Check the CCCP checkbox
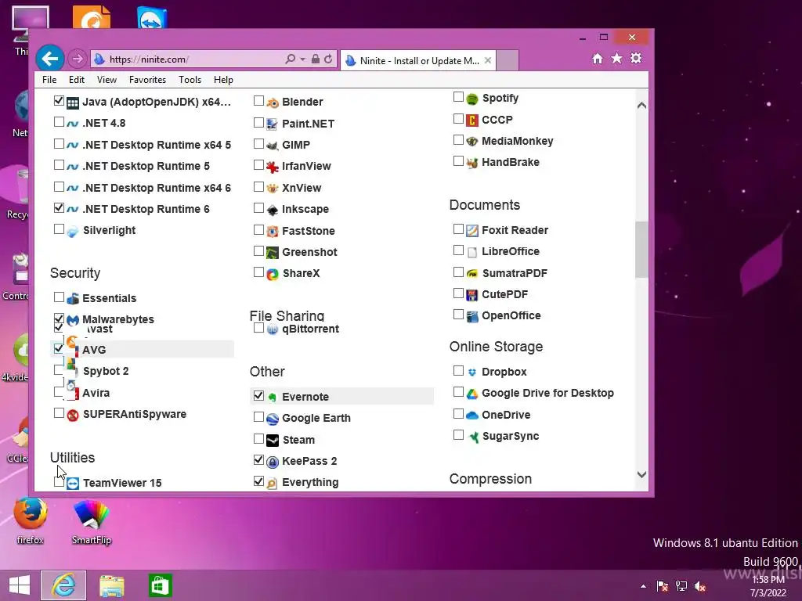This screenshot has width=802, height=601. click(458, 119)
